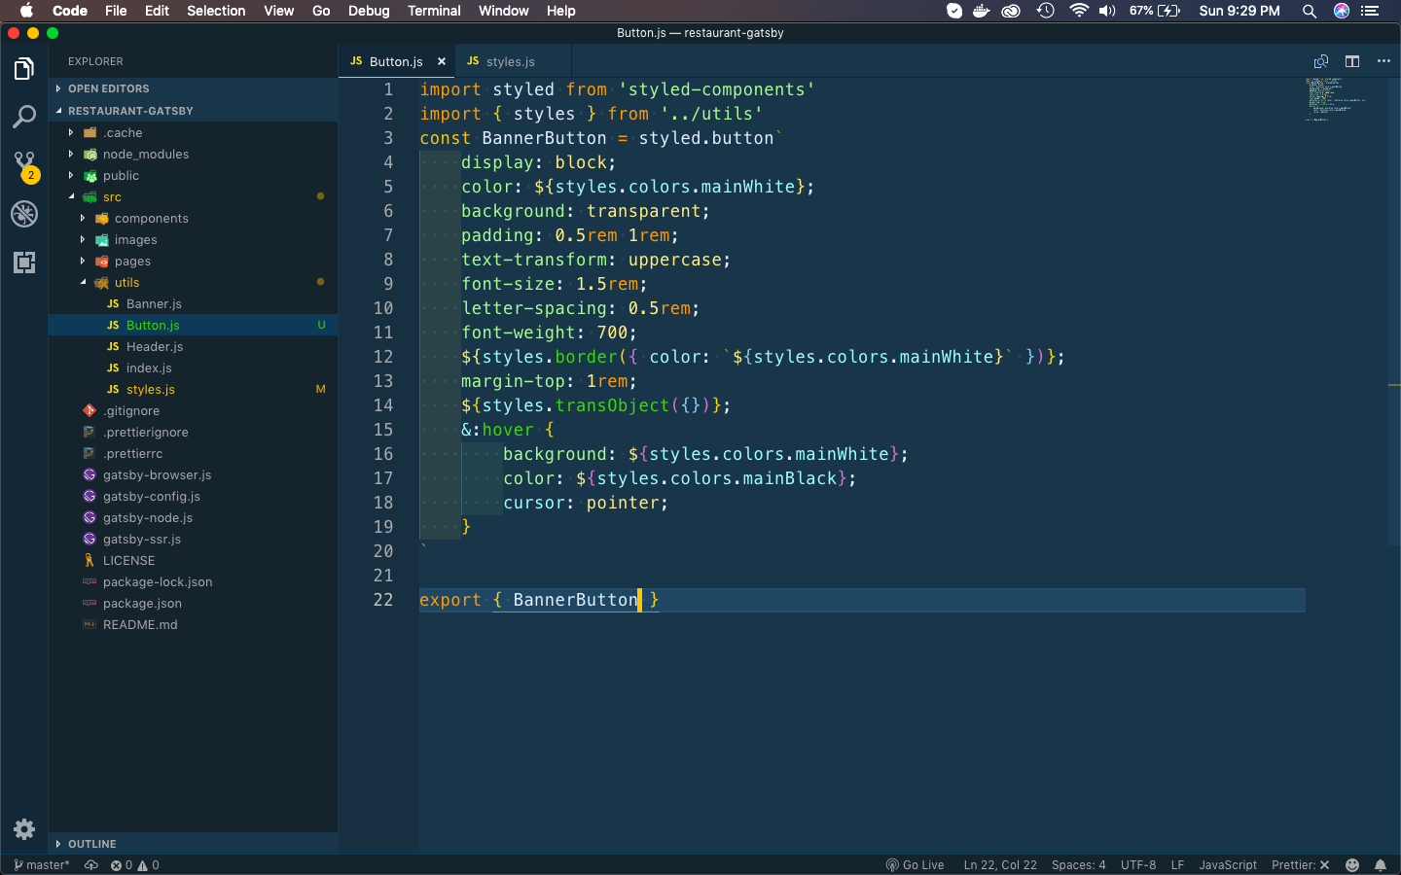This screenshot has height=875, width=1401.
Task: Open the .prettierrc file
Action: pos(193,454)
